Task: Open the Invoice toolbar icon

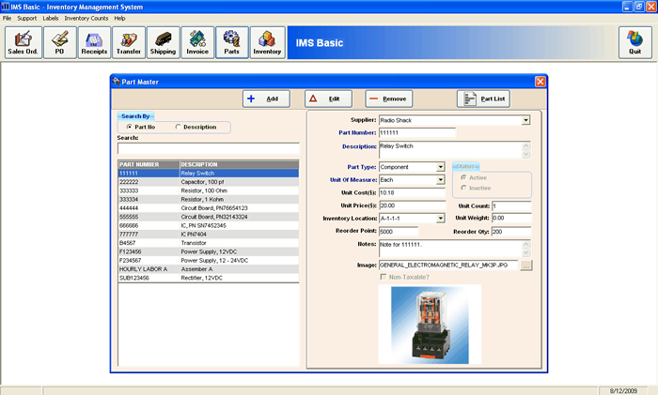Action: 197,42
